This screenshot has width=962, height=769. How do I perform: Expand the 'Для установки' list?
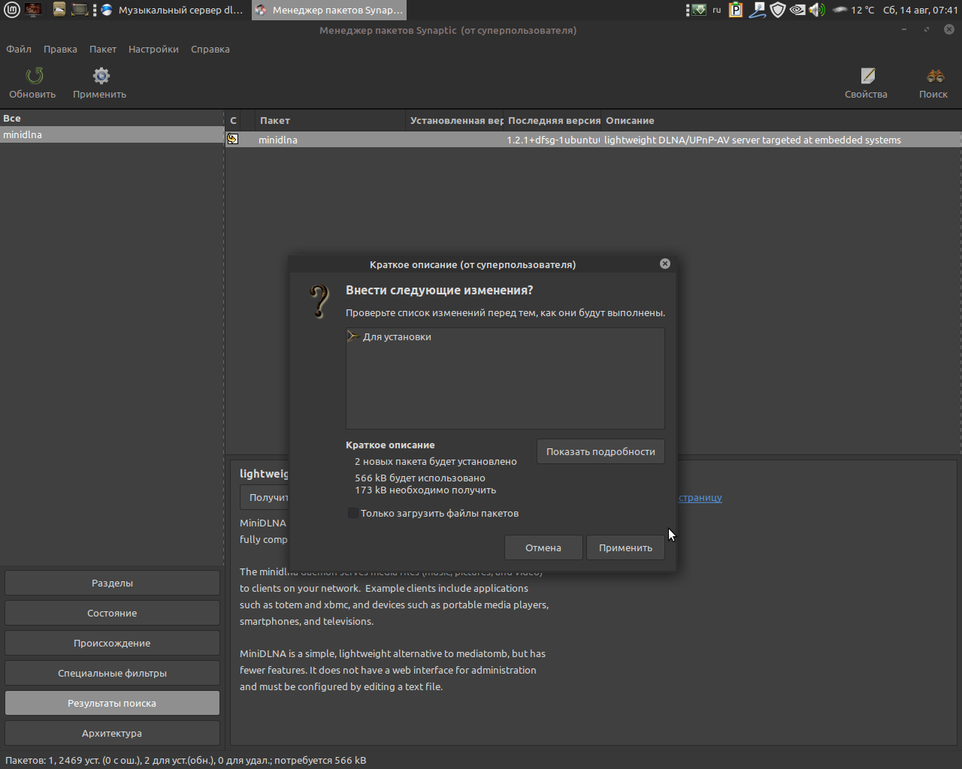point(352,336)
